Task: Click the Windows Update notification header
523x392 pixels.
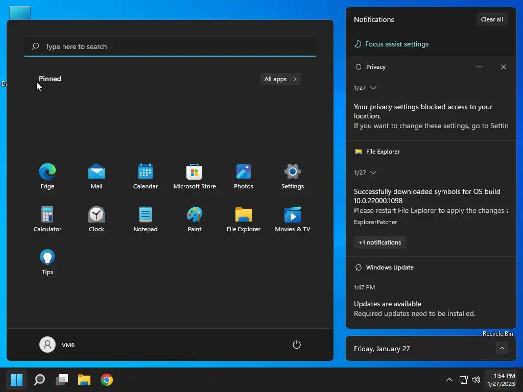Action: [x=390, y=267]
